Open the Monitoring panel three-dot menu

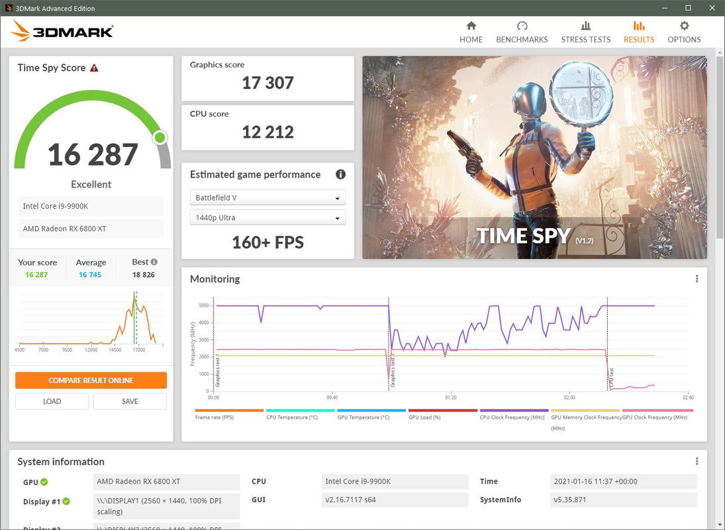(x=697, y=279)
